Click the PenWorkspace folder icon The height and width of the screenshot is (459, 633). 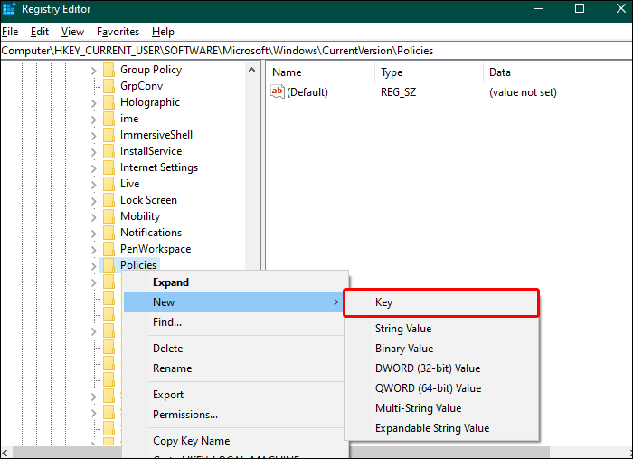pyautogui.click(x=109, y=249)
